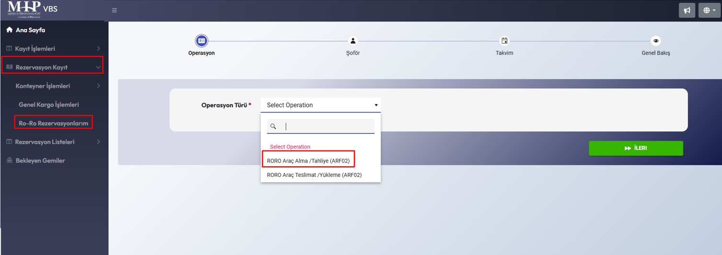Click the Genel Bakış eye icon
The width and height of the screenshot is (722, 255).
[x=655, y=41]
